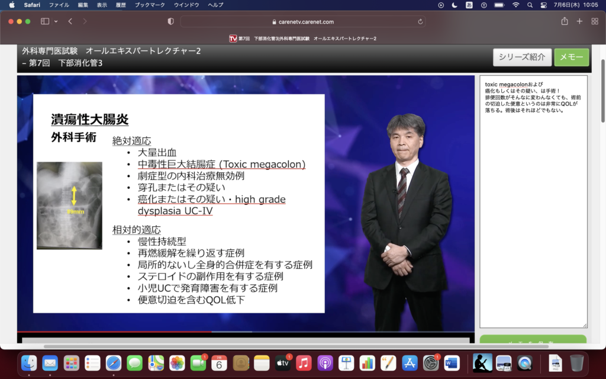This screenshot has width=606, height=379.
Task: Go back using the back arrow
Action: pyautogui.click(x=70, y=21)
